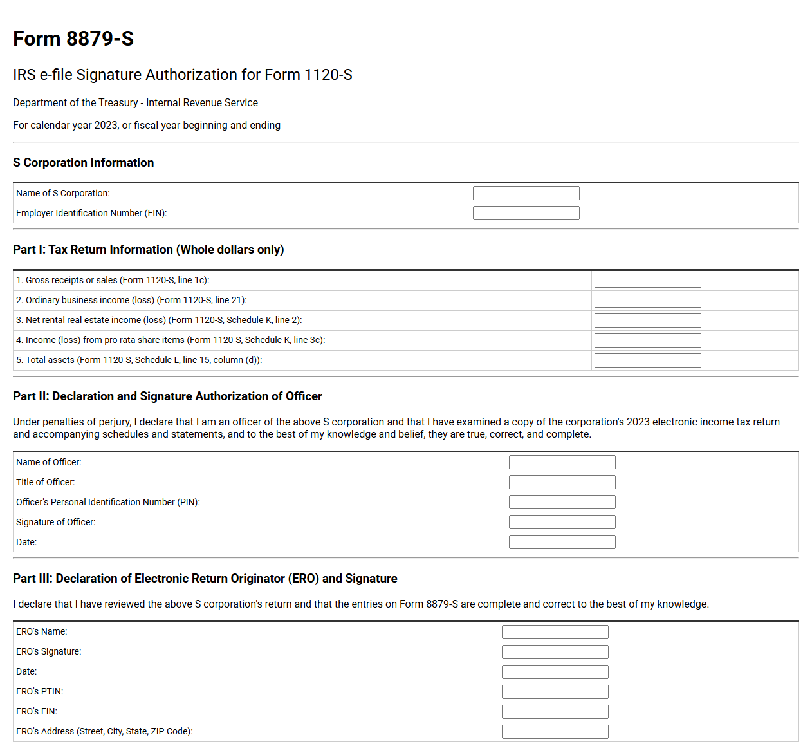Click the 'ERO's Address' label text

[x=104, y=731]
